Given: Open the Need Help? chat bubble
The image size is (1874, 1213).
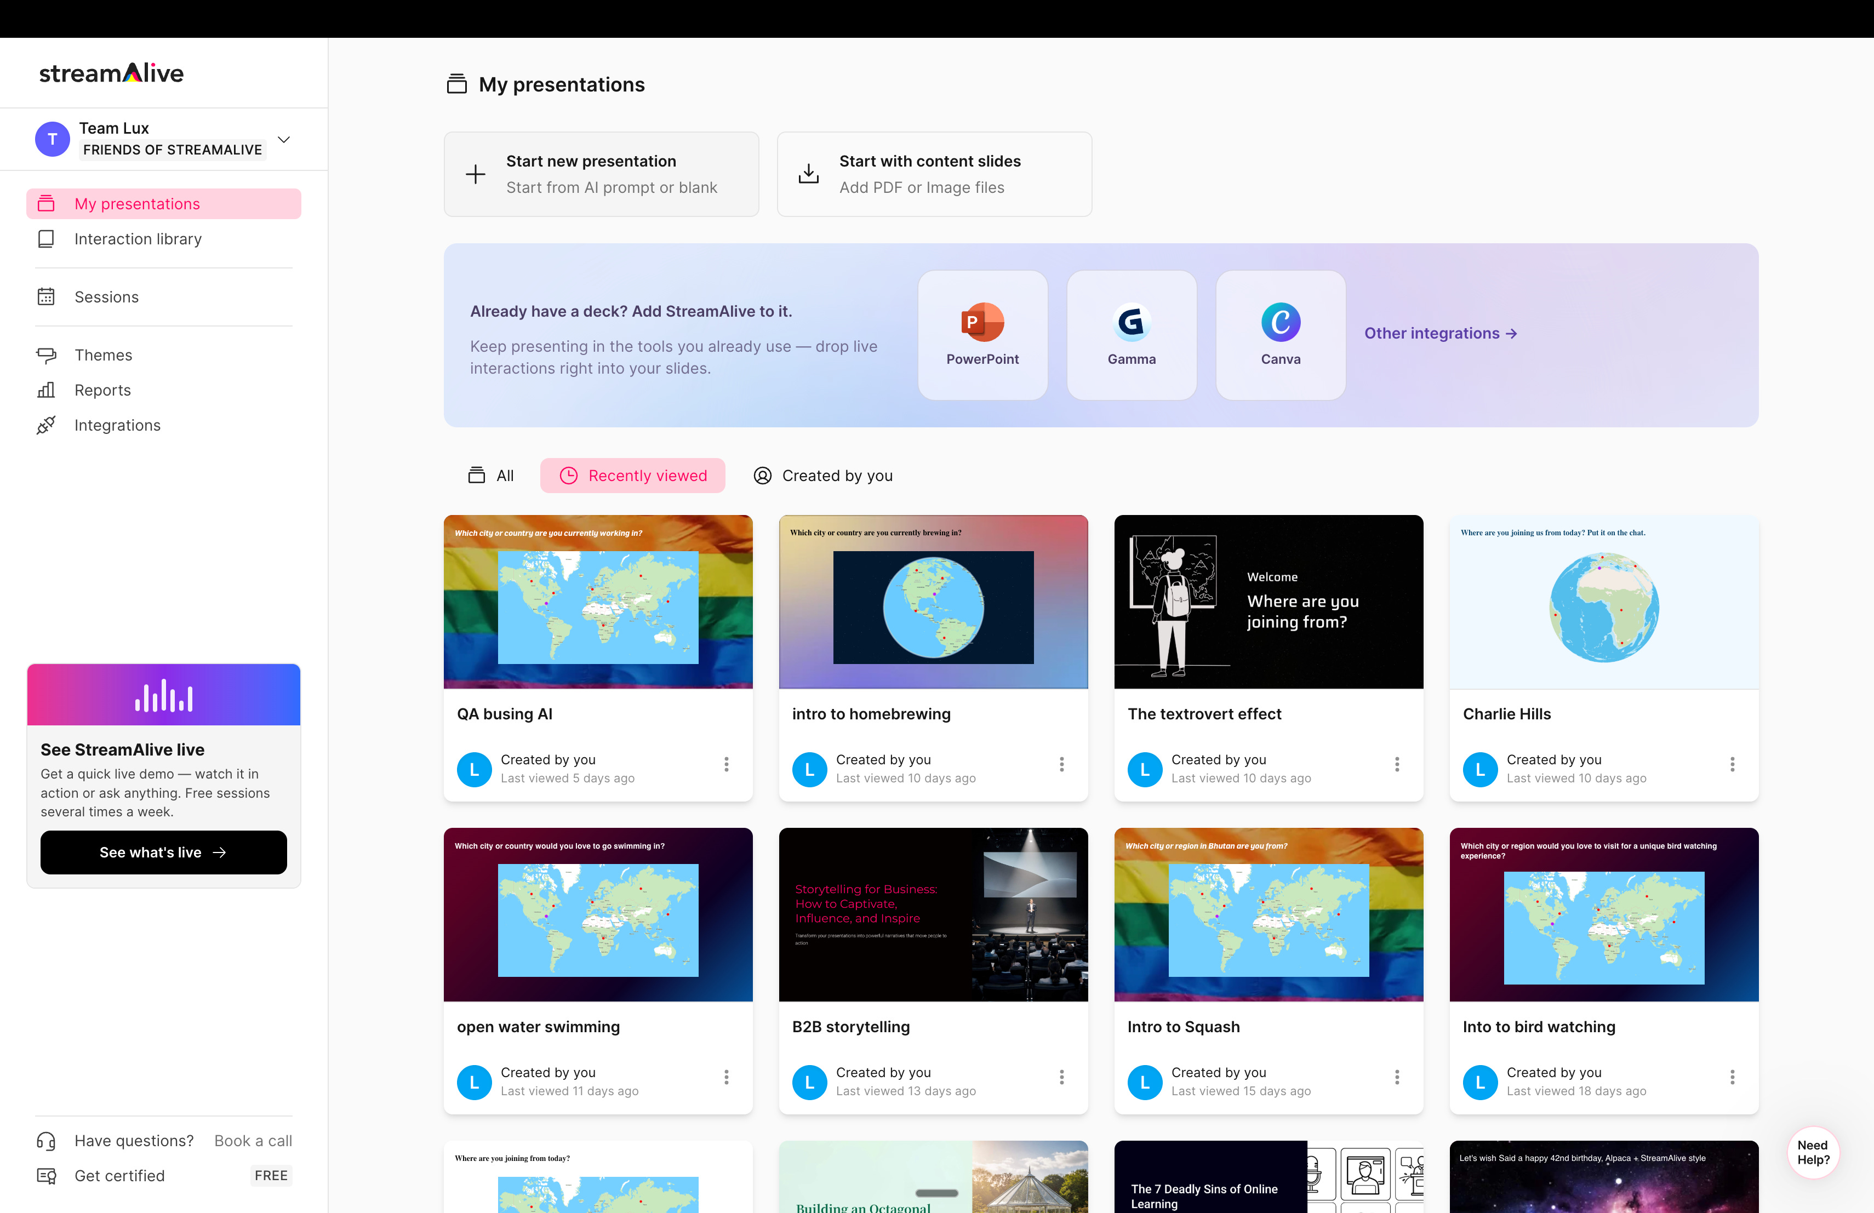Looking at the screenshot, I should [x=1813, y=1152].
